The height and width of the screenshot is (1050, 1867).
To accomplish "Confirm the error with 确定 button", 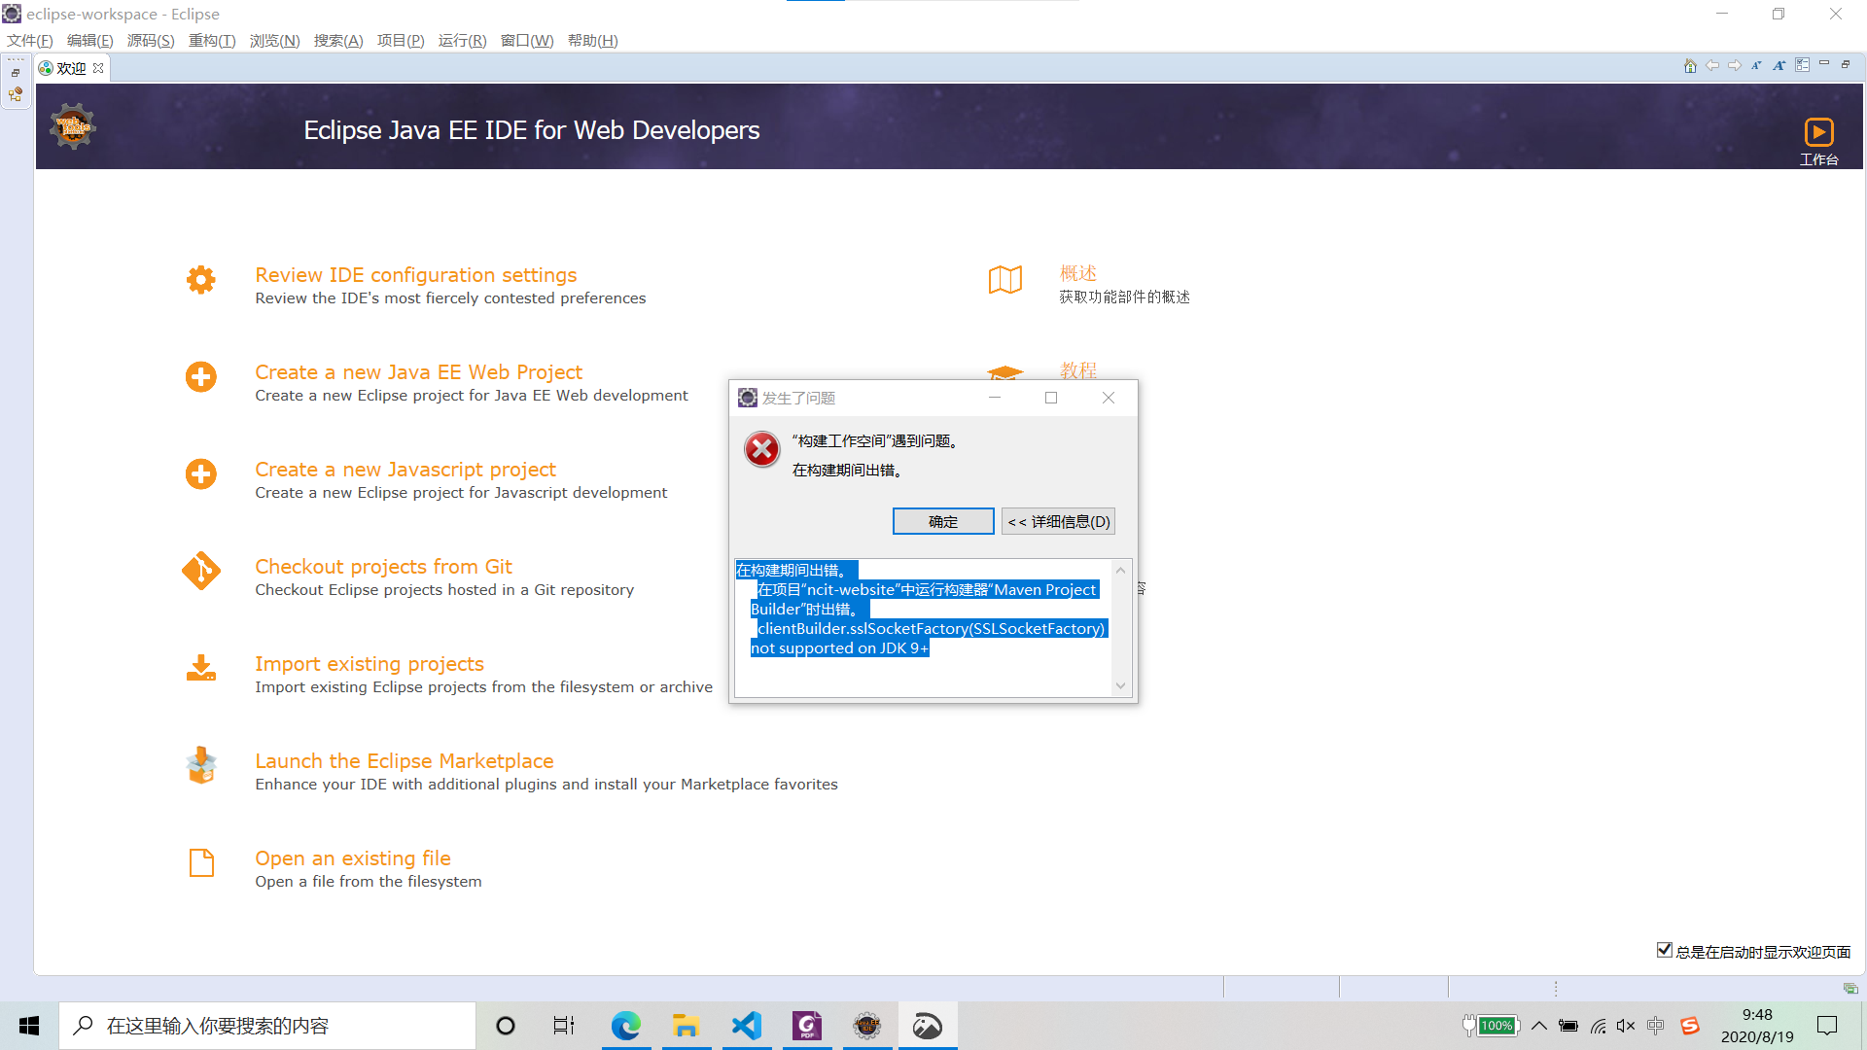I will tap(943, 522).
